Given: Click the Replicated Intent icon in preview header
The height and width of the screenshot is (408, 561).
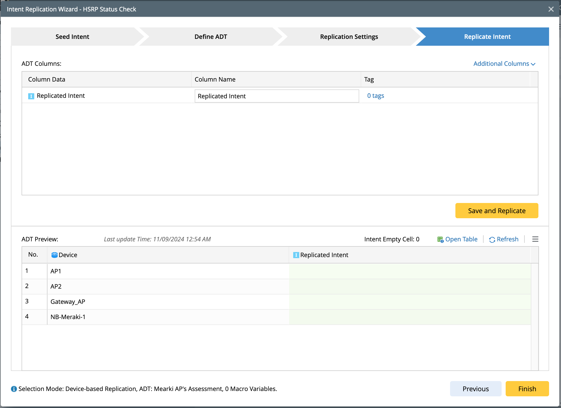Looking at the screenshot, I should (x=296, y=255).
